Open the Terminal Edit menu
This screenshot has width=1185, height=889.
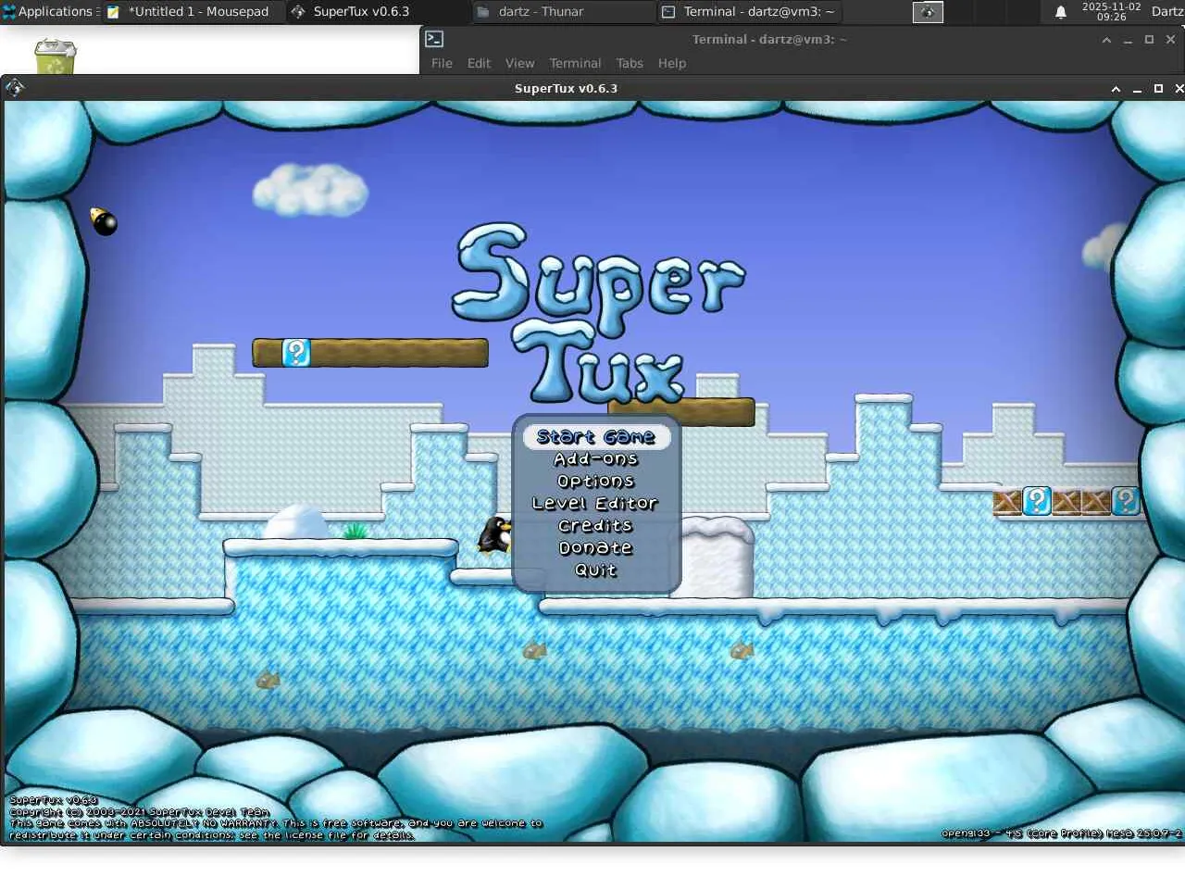[x=479, y=63]
